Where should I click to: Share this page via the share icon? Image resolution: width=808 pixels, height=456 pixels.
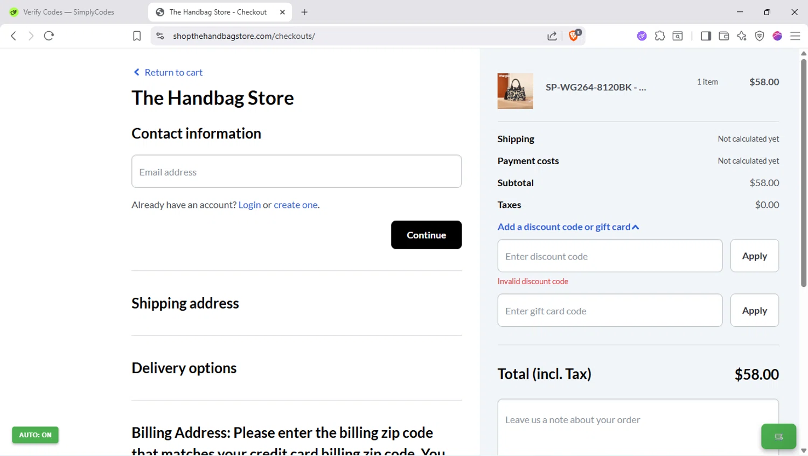[552, 36]
